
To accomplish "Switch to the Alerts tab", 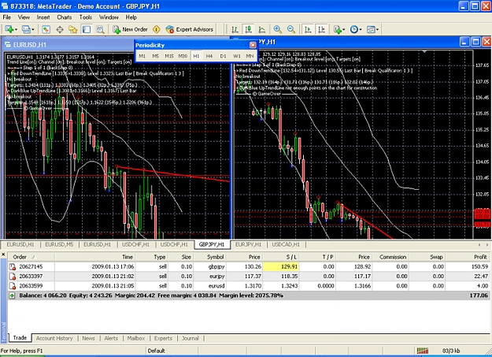I will (111, 338).
